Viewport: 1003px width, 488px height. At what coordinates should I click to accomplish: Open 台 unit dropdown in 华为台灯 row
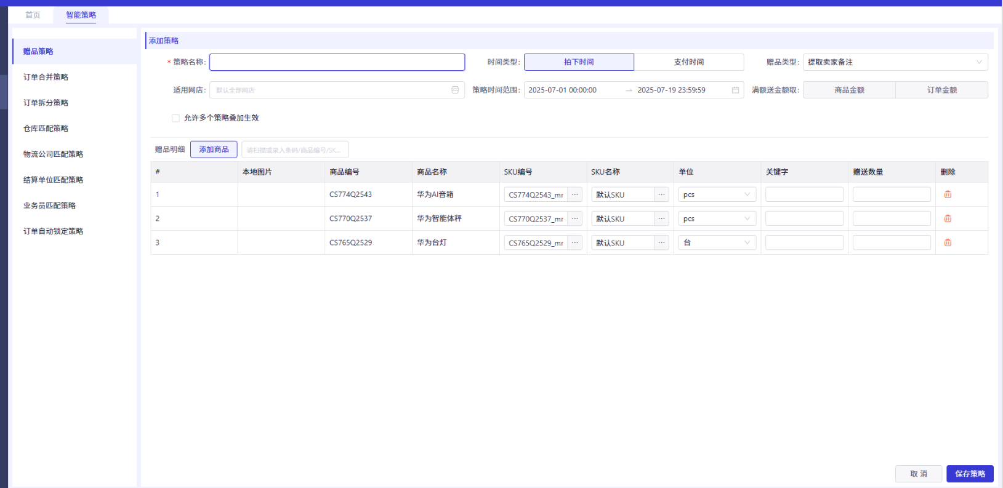coord(717,242)
